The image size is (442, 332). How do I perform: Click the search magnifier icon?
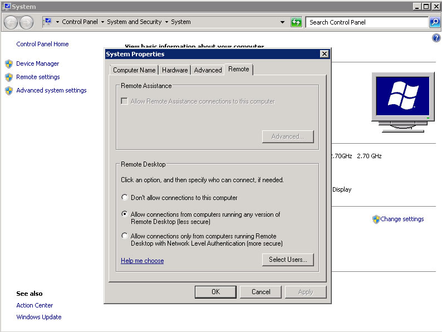click(x=435, y=22)
